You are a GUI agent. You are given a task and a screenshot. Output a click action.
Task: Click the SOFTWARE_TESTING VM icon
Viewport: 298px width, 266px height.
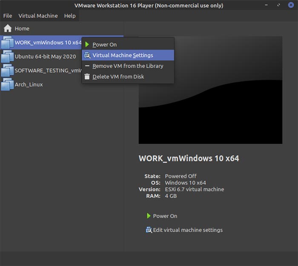pos(7,71)
